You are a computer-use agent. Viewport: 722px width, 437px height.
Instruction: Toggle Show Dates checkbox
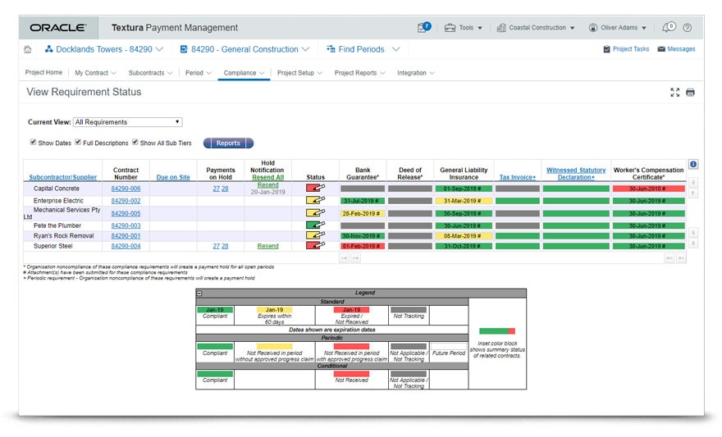(x=33, y=142)
